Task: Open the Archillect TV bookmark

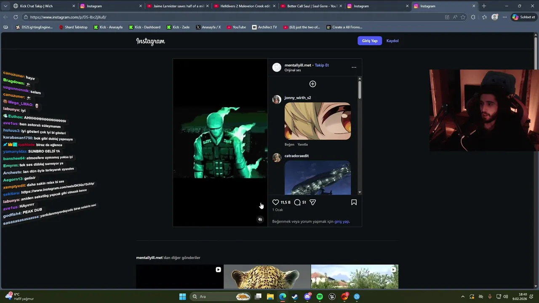Action: (x=264, y=27)
